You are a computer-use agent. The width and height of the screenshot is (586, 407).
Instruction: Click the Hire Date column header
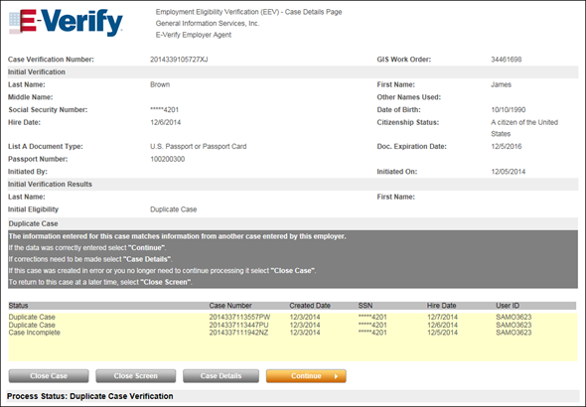(441, 306)
